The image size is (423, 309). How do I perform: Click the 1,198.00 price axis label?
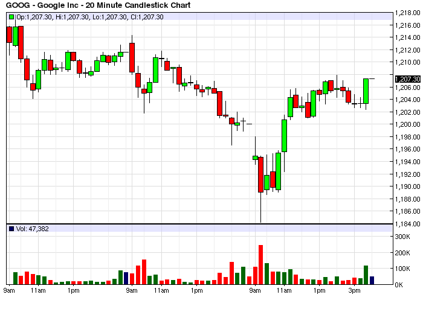click(408, 137)
